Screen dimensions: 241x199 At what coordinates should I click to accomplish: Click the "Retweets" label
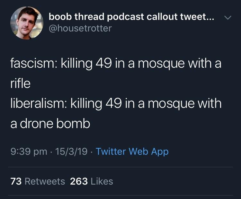(x=45, y=181)
